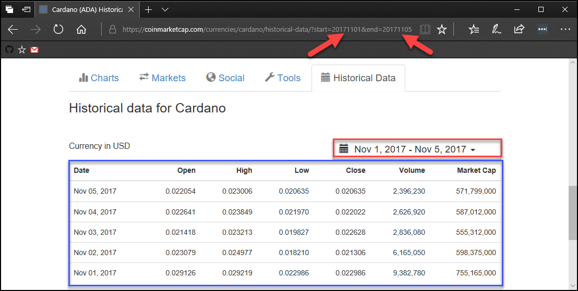Image resolution: width=578 pixels, height=291 pixels.
Task: Click the Nov 04, 2017 date cell
Action: [x=95, y=212]
